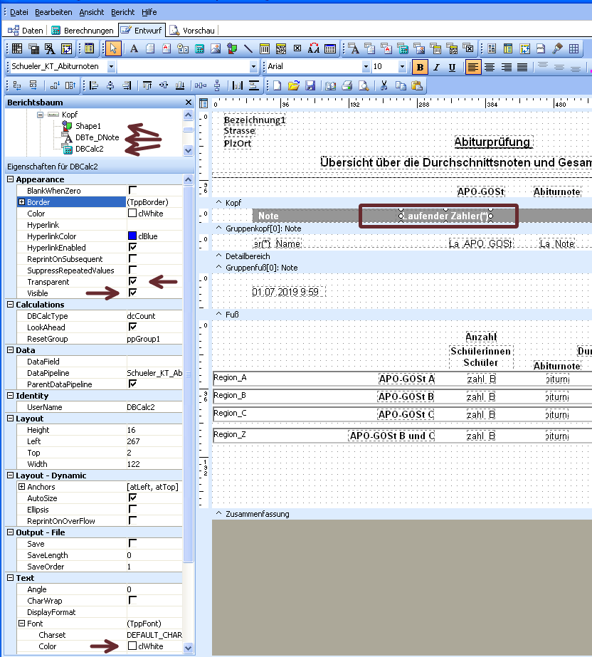Viewport: 592px width, 657px height.
Task: Pick the Variable calculator component tool
Action: click(199, 48)
